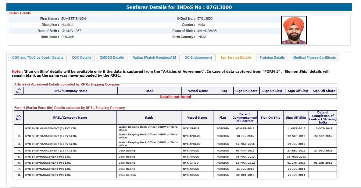This screenshot has height=188, width=361.
Task: Click the Date of Commencement of Contract header
Action: pyautogui.click(x=245, y=118)
